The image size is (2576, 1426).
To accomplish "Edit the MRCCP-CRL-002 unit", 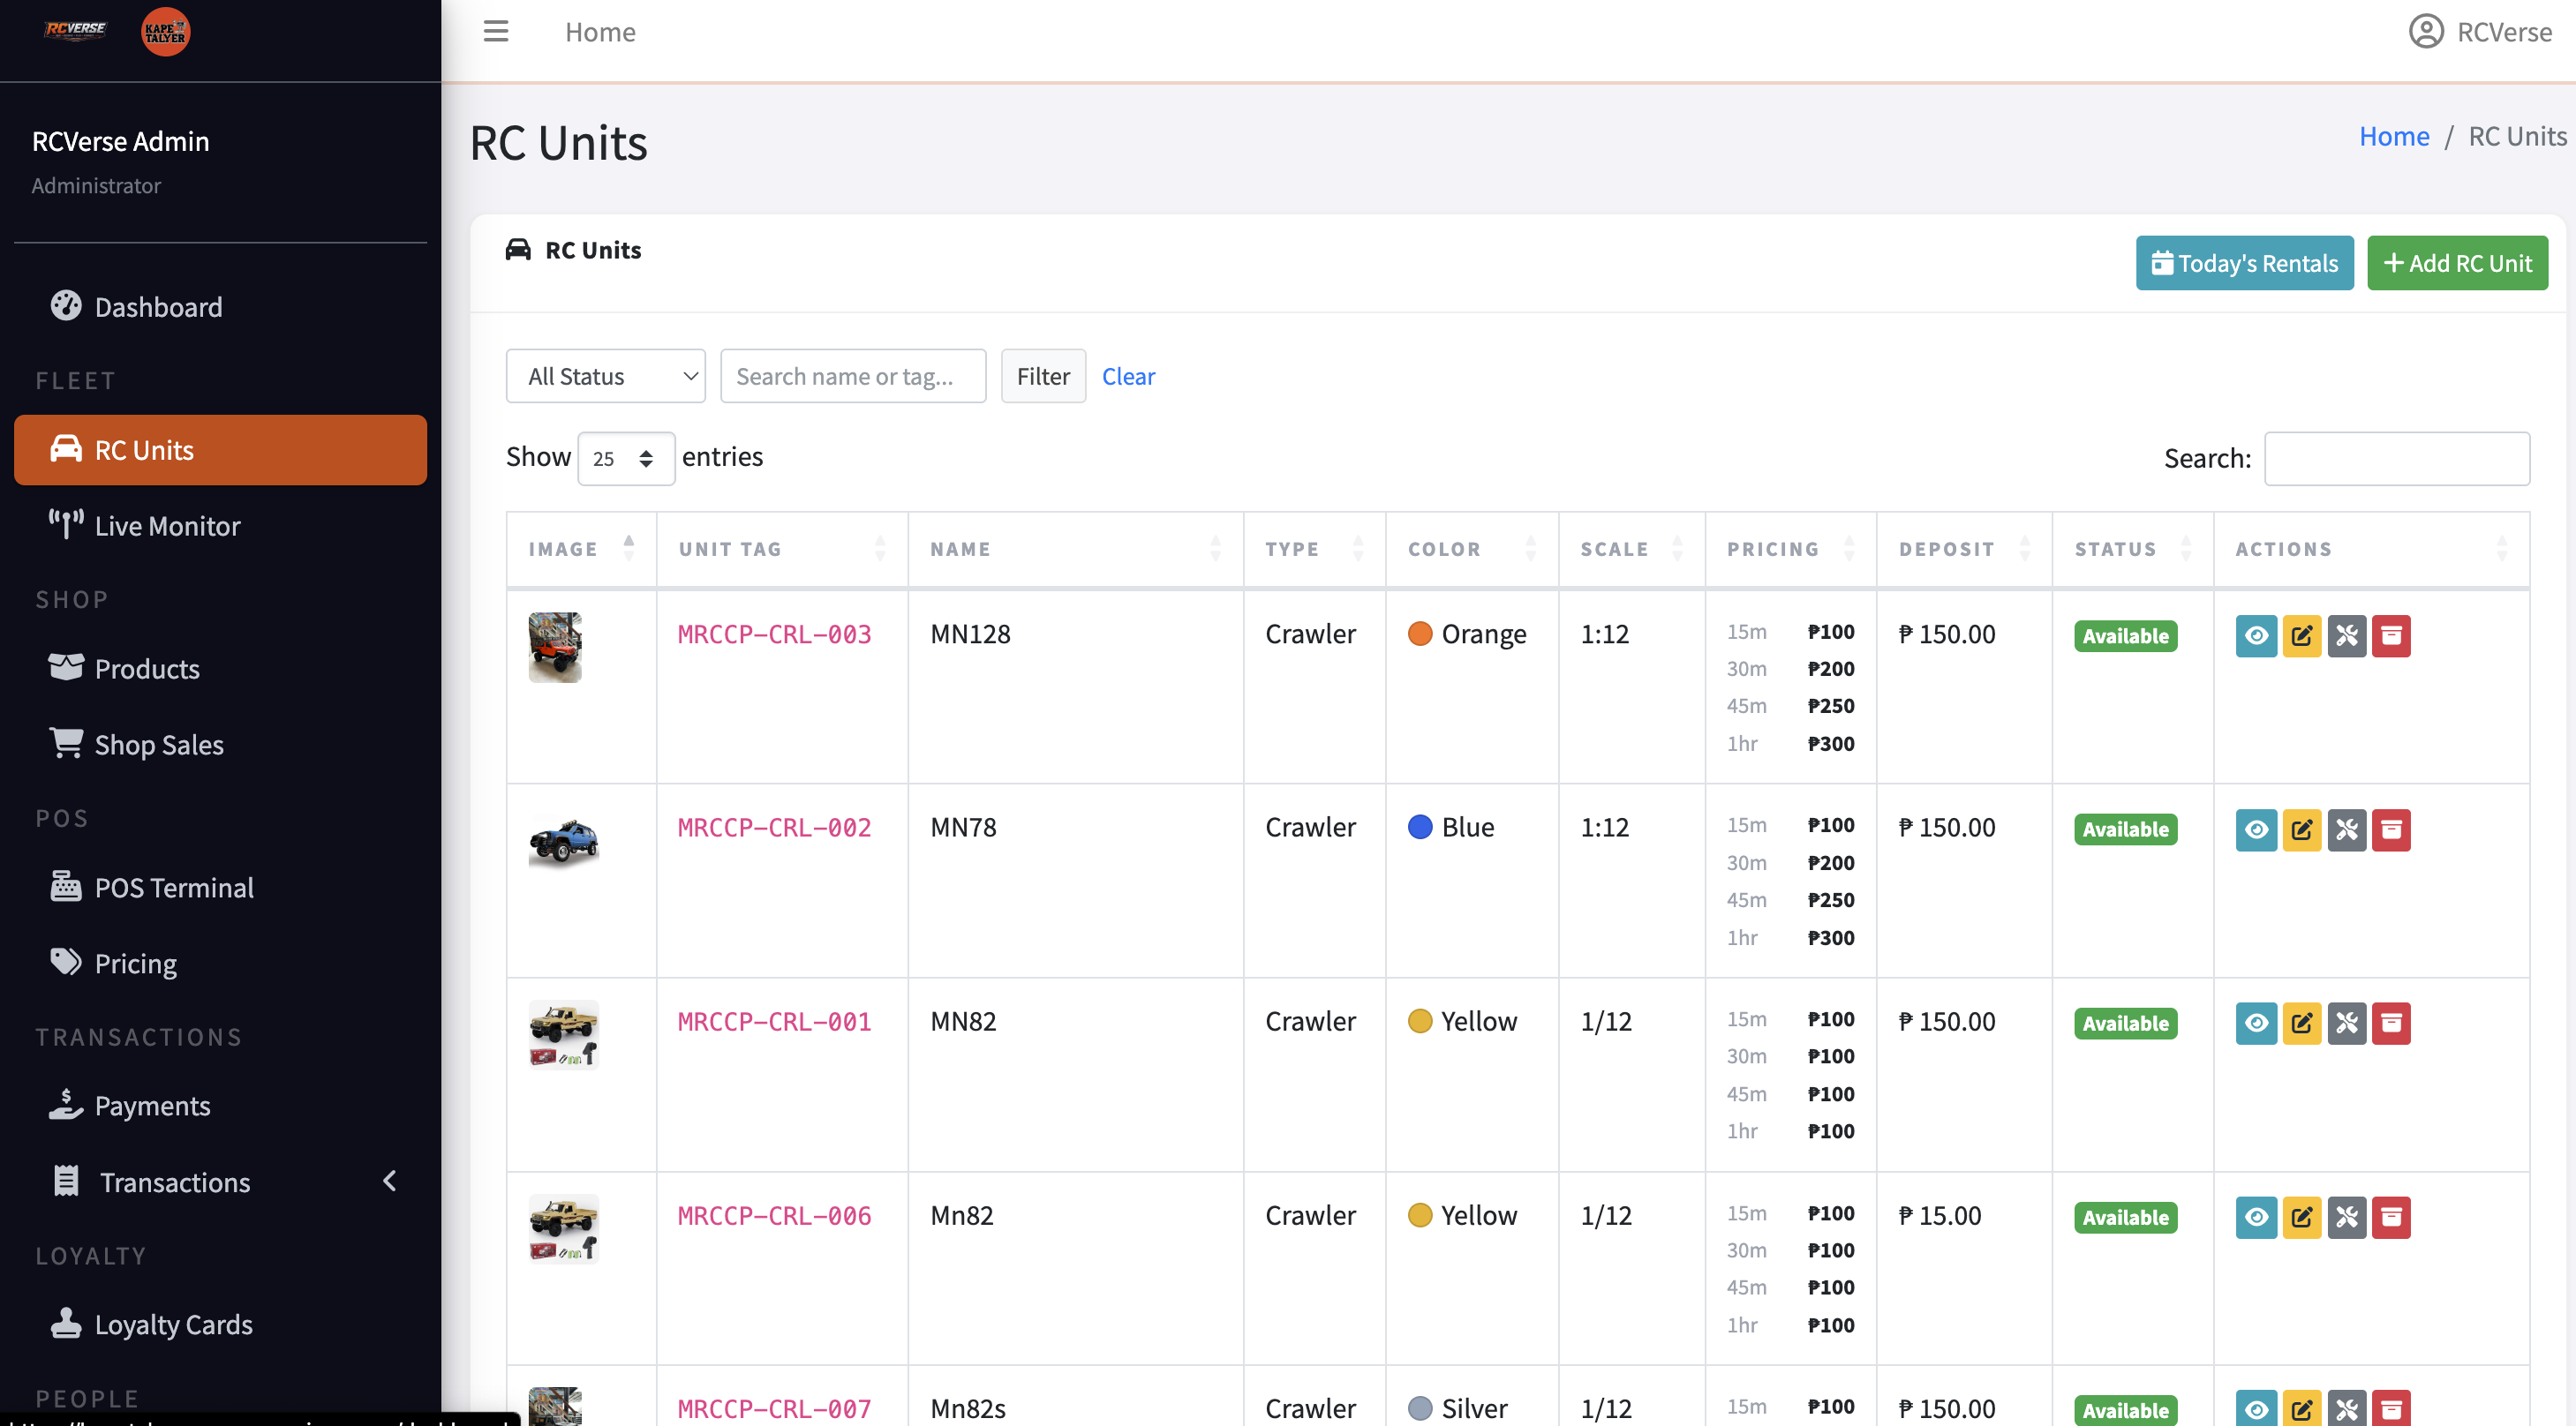I will coord(2301,829).
